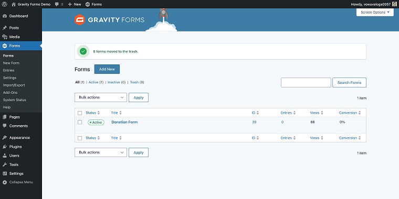Click the plus icon next to New
Image resolution: width=399 pixels, height=199 pixels.
coord(70,4)
